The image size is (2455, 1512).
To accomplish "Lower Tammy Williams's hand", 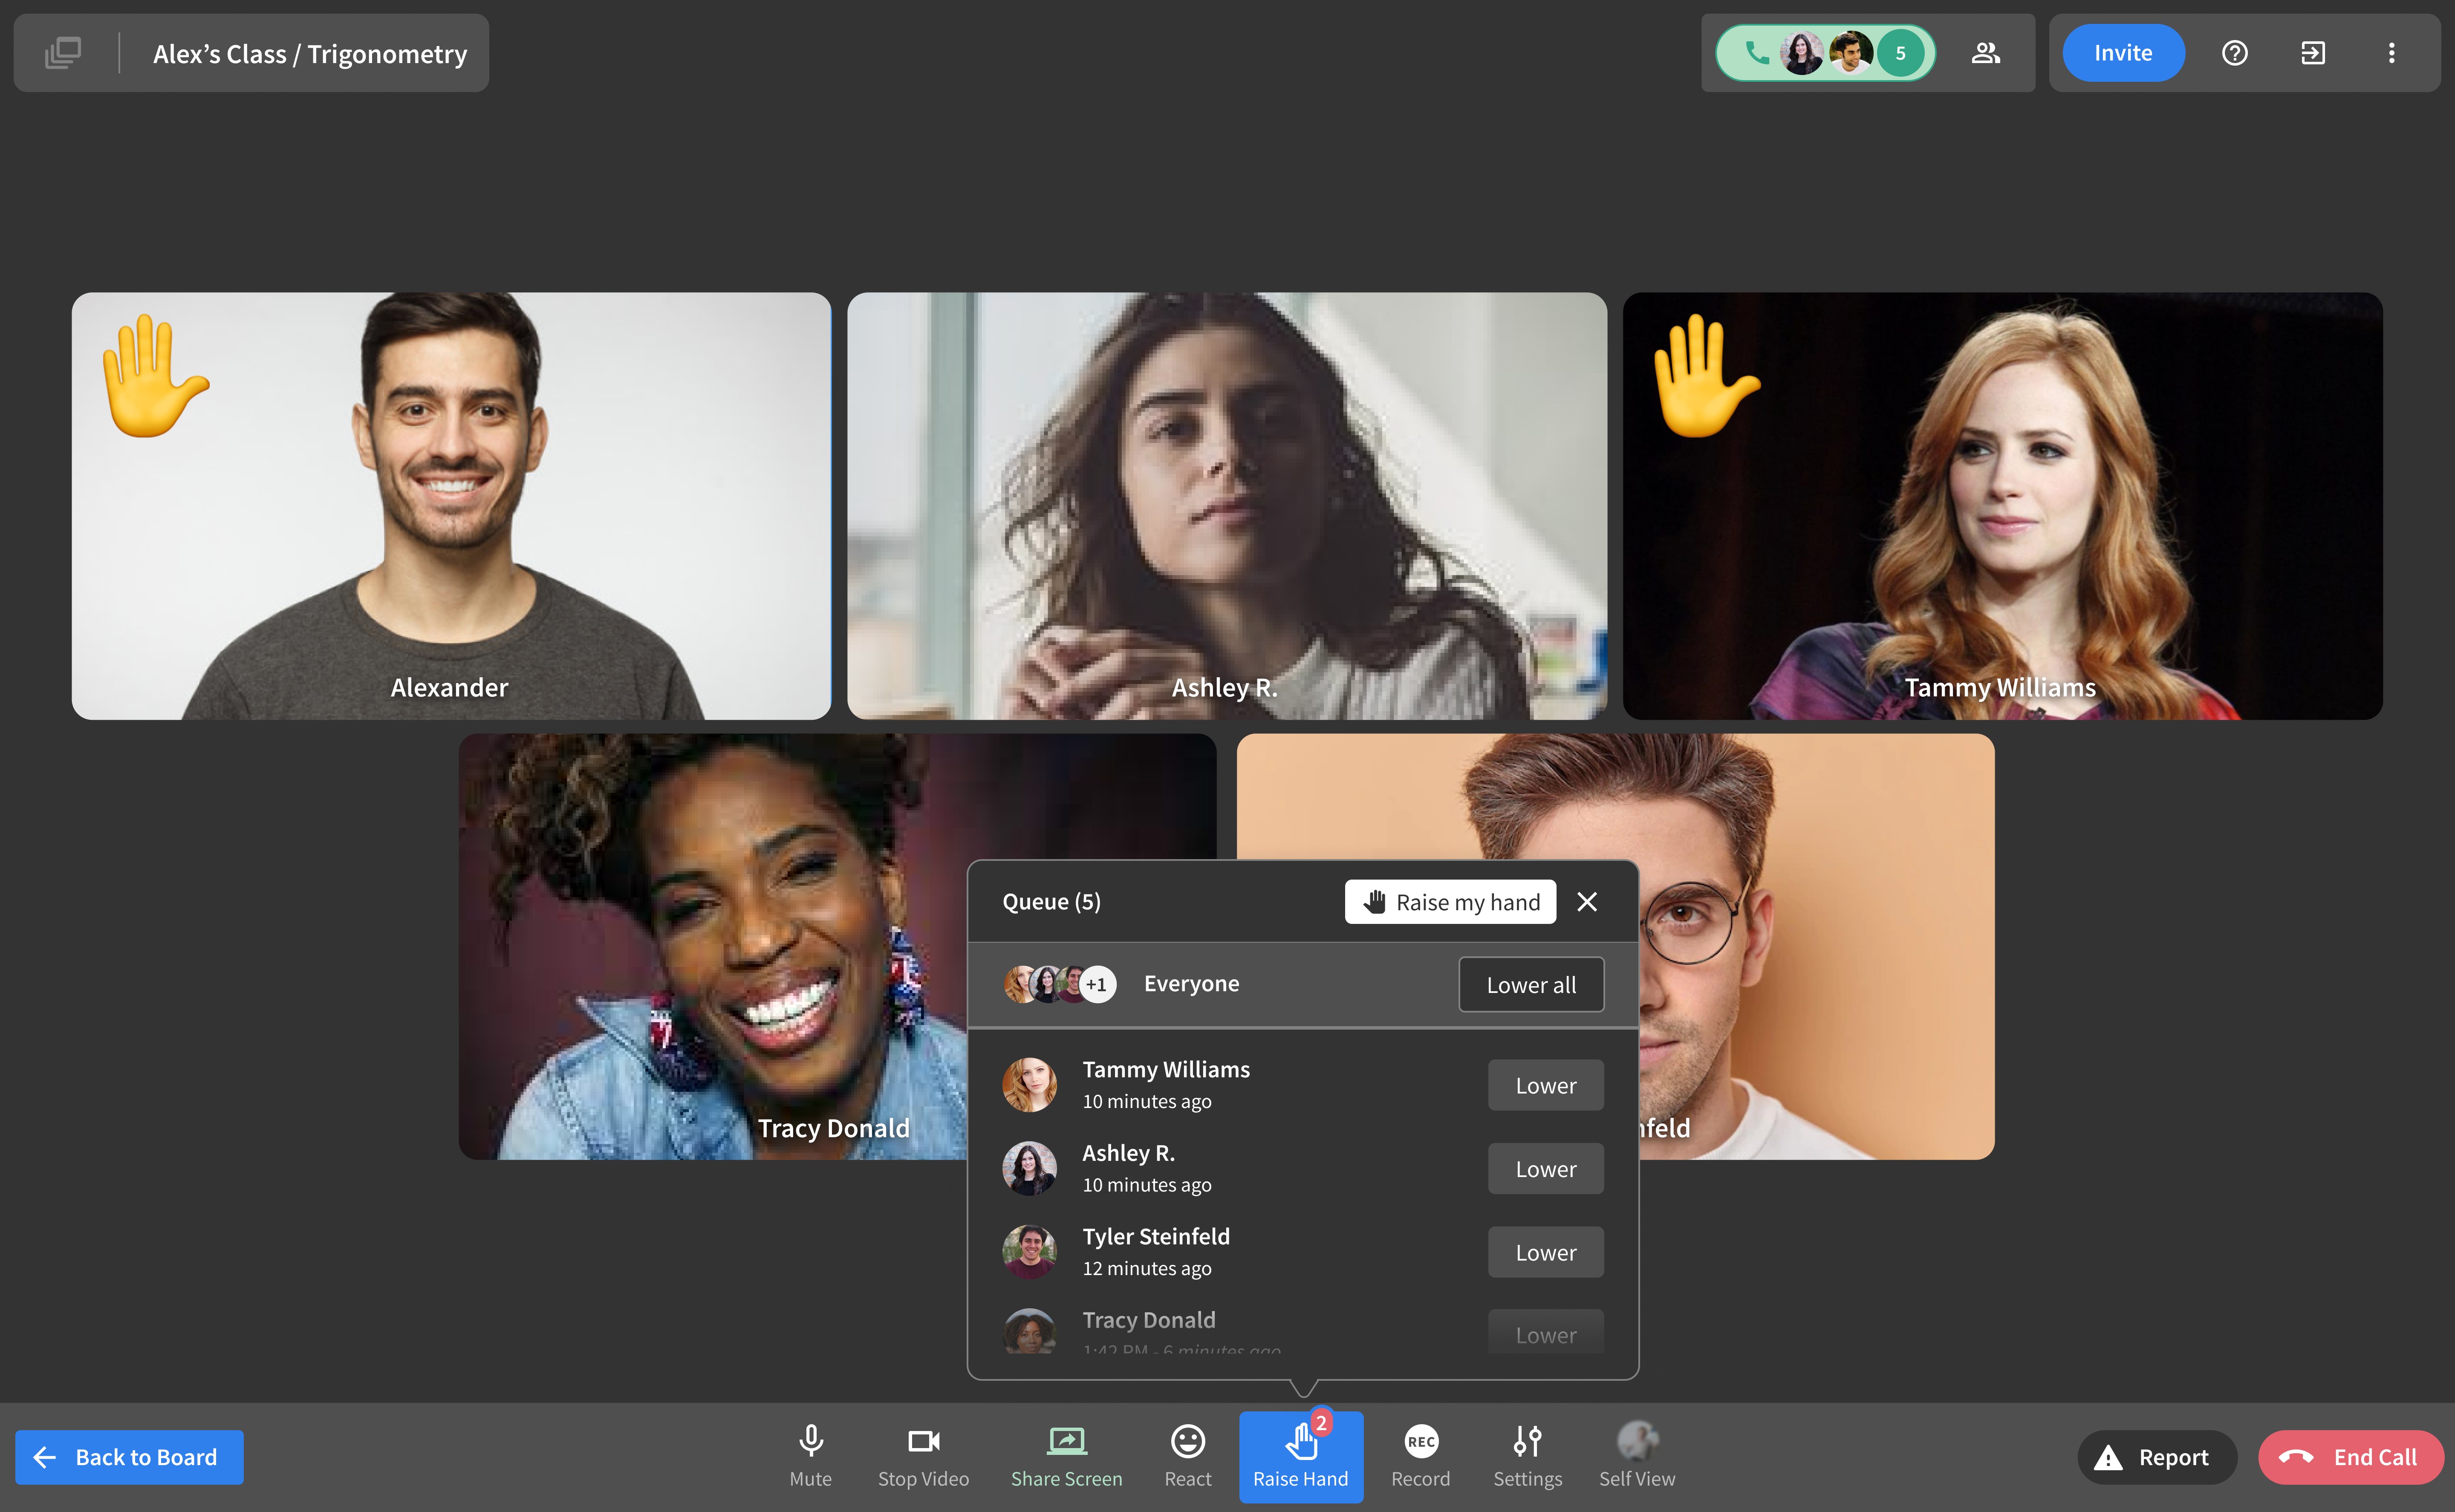I will (1545, 1086).
